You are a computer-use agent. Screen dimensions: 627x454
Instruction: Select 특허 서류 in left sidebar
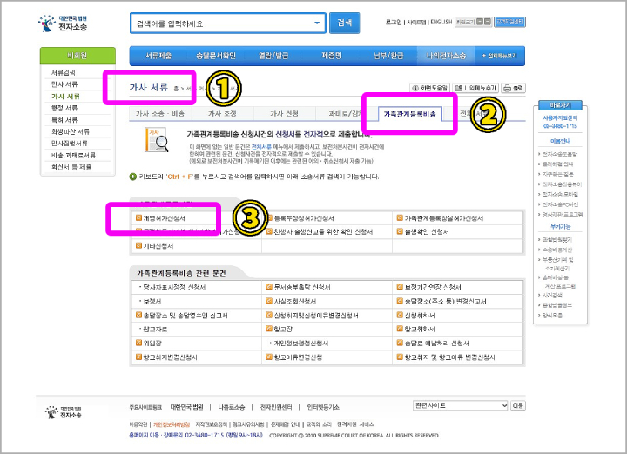64,120
